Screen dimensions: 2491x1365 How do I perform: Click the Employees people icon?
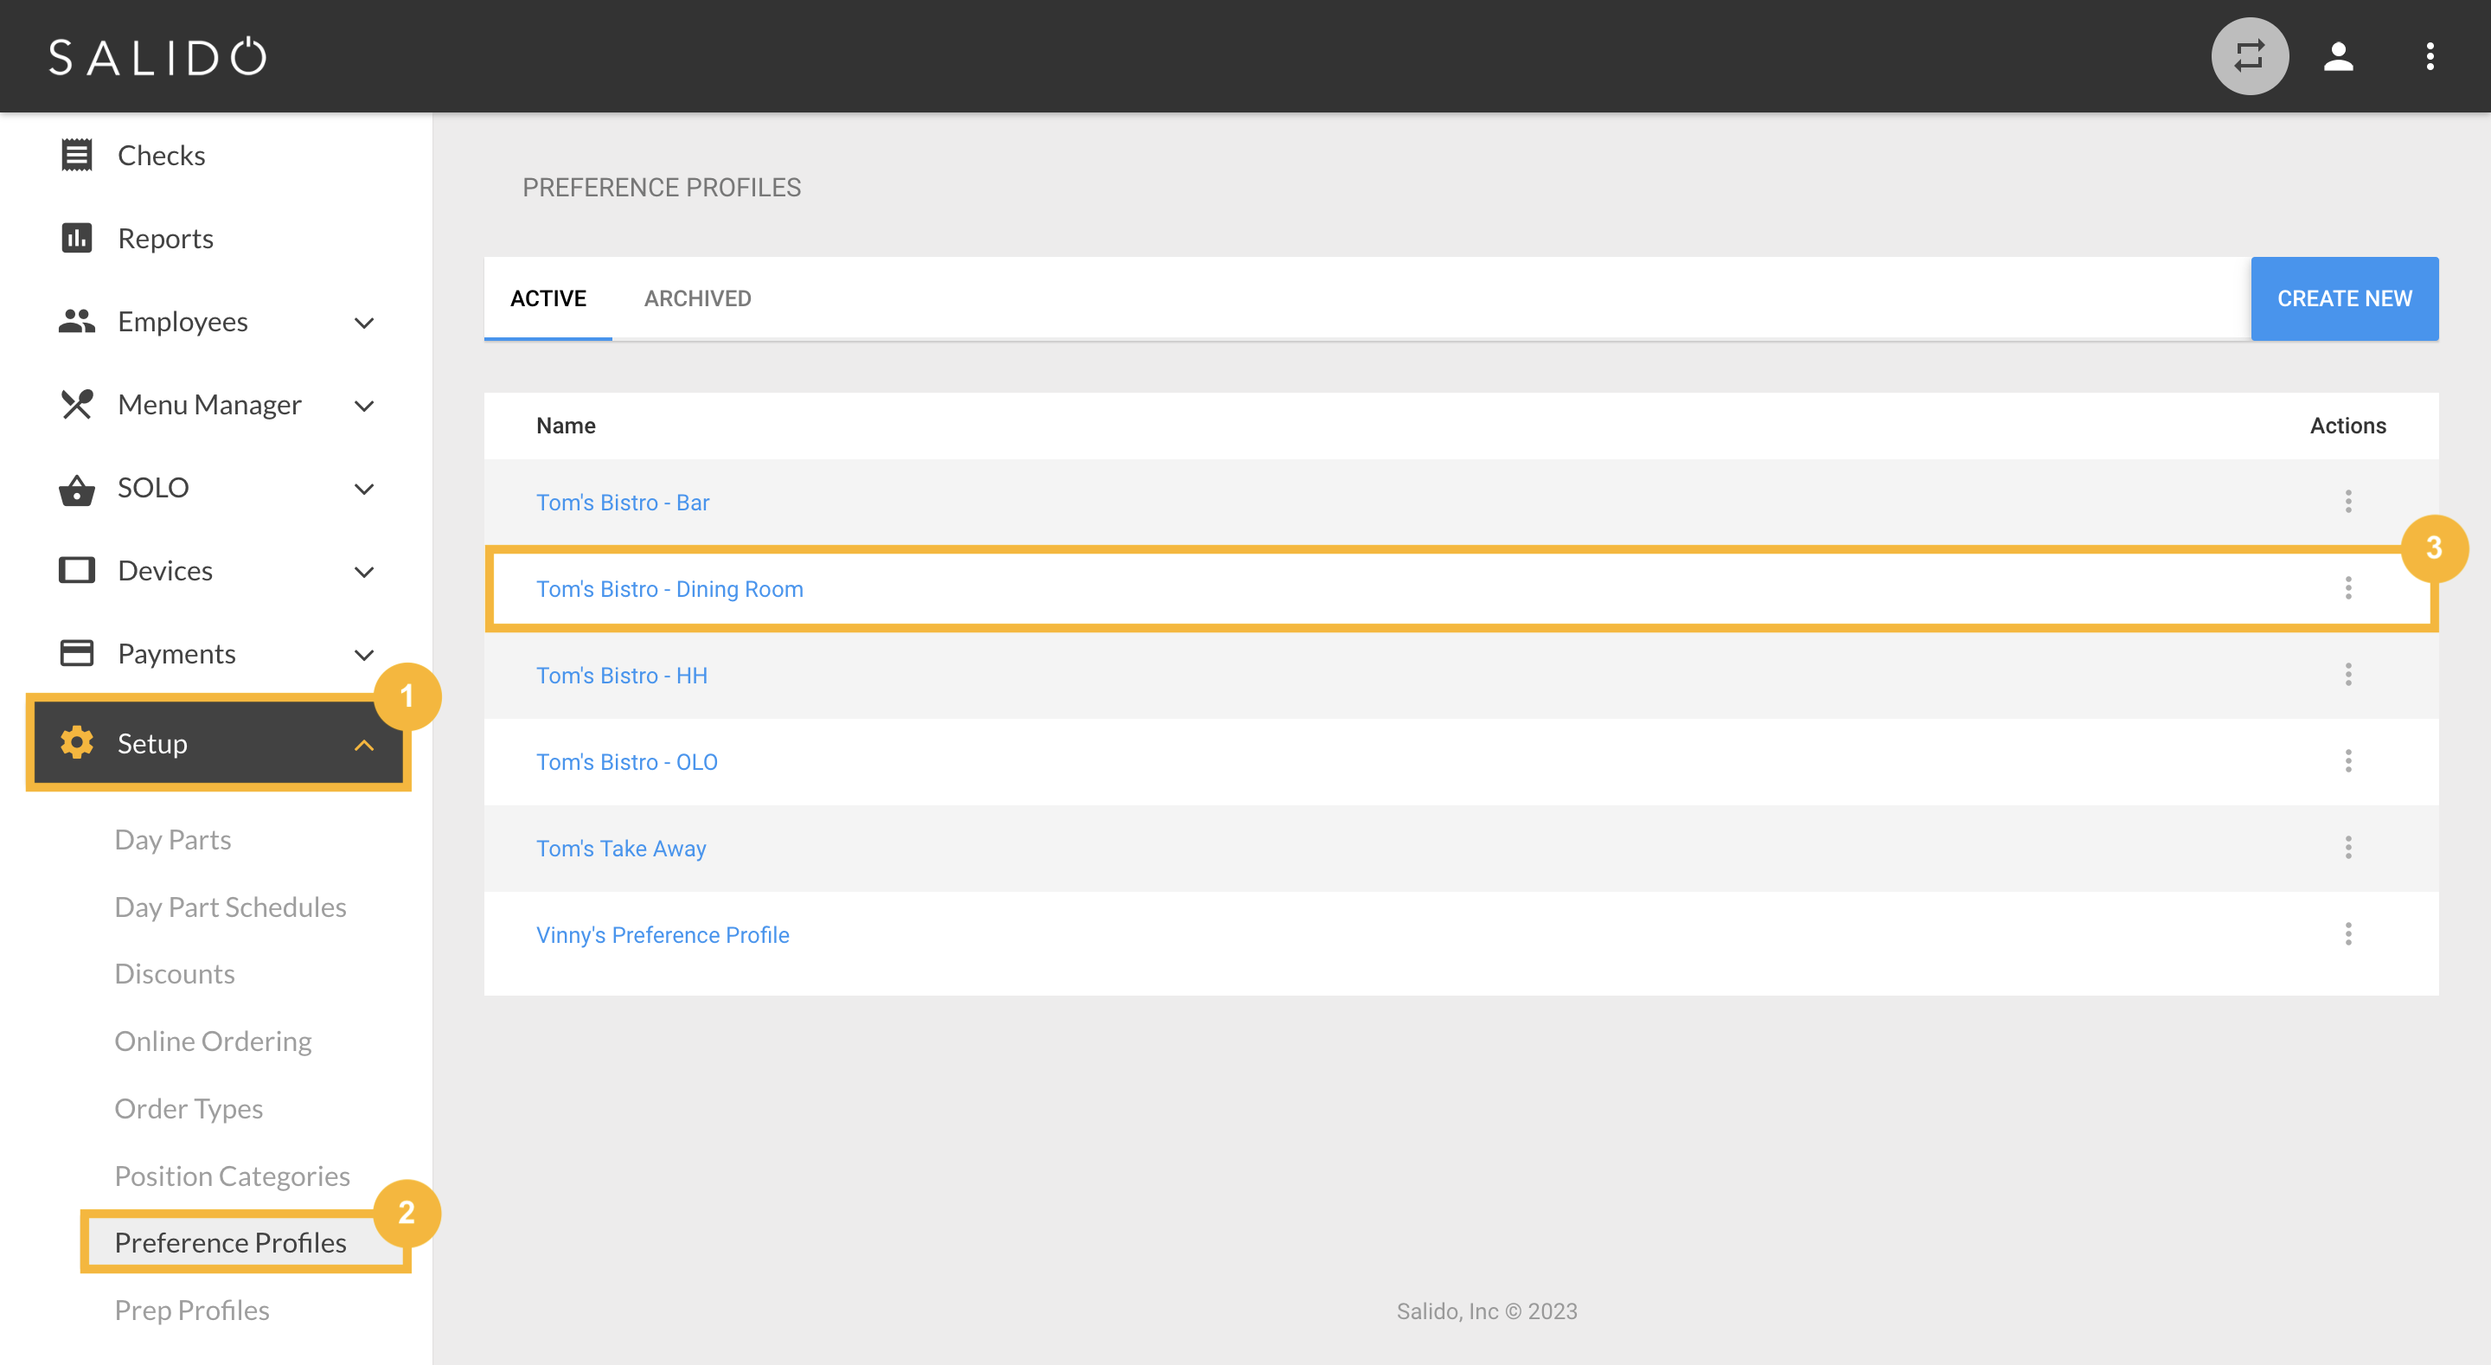[76, 321]
